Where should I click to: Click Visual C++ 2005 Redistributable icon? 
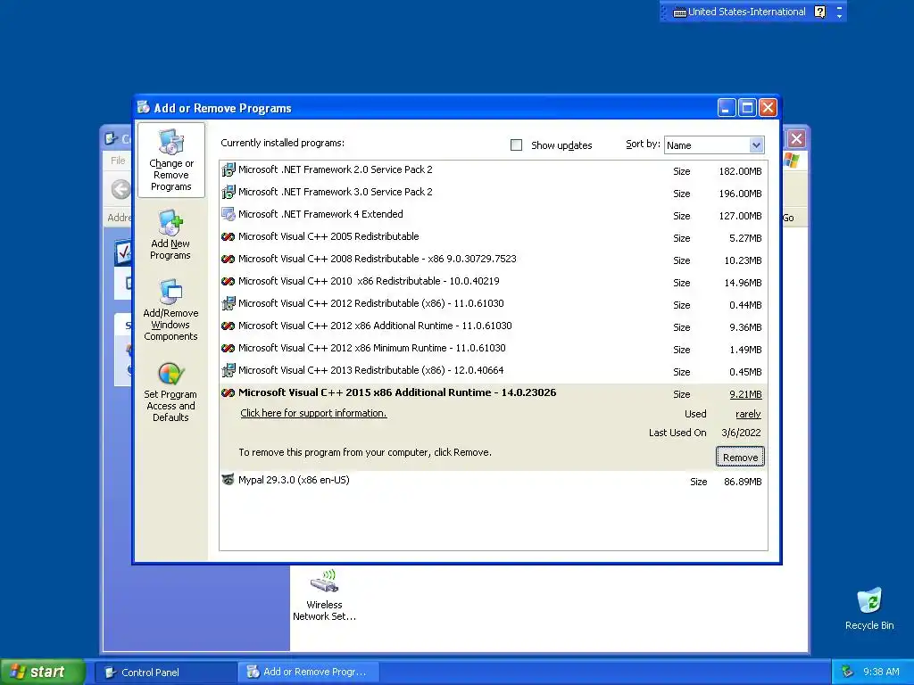228,236
